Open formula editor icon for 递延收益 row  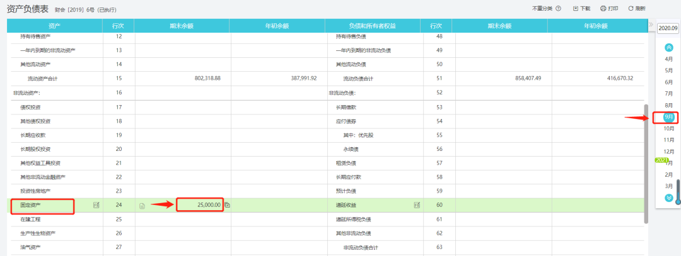point(417,205)
